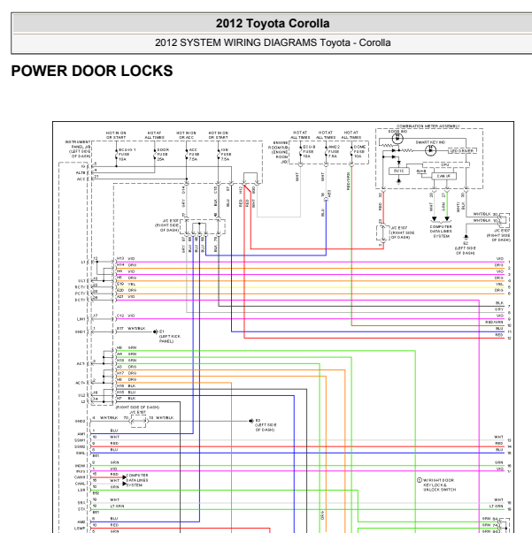Click the "DOOR FUSE 25A" label
Image resolution: width=532 pixels, height=533 pixels.
point(163,155)
